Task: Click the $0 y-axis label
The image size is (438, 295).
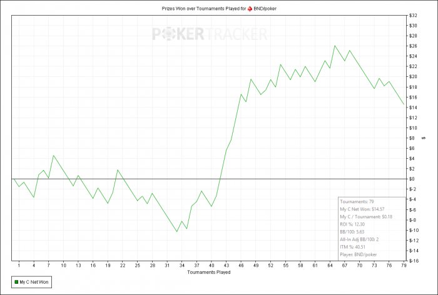Action: pyautogui.click(x=412, y=179)
